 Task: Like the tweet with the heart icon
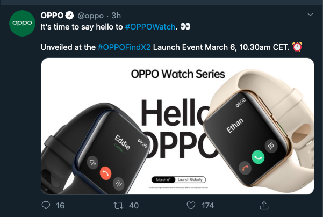pos(190,205)
